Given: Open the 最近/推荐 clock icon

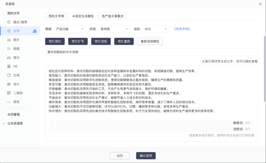Looking at the screenshot, I should coord(9,22).
